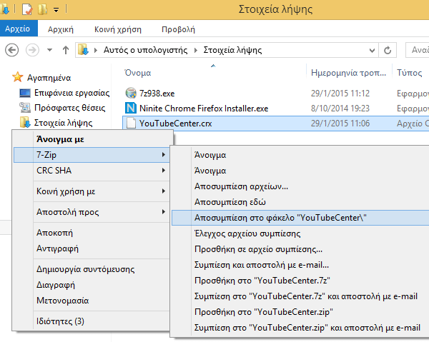
Task: Click the Επιφάνεια εργασίας desktop icon
Action: 25,93
